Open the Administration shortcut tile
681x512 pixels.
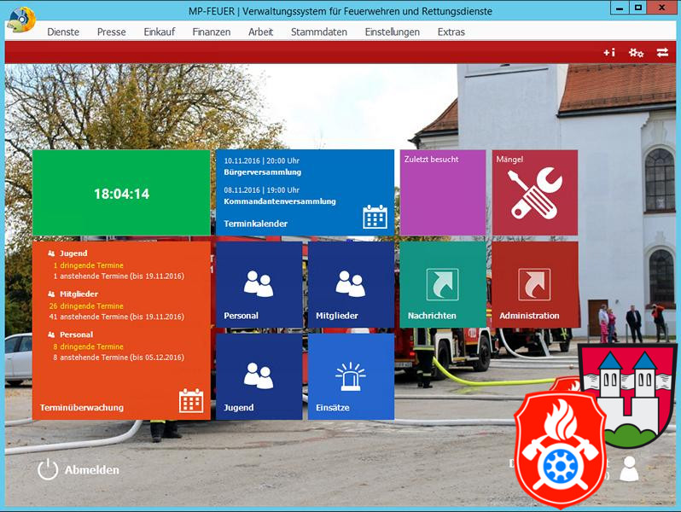coord(534,285)
